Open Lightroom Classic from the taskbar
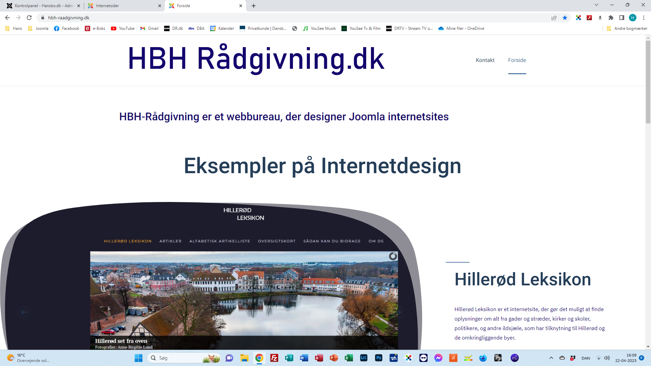Screen dimensions: 651x366 point(364,358)
